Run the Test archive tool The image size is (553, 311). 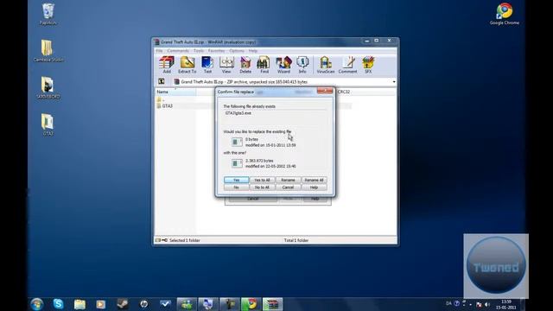(207, 65)
